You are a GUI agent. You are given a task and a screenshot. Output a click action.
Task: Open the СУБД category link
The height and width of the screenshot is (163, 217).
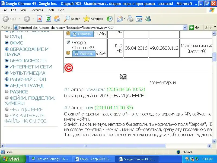click(x=16, y=37)
